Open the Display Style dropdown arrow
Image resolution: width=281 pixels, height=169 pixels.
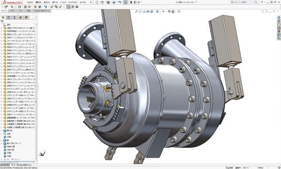[x=160, y=11]
